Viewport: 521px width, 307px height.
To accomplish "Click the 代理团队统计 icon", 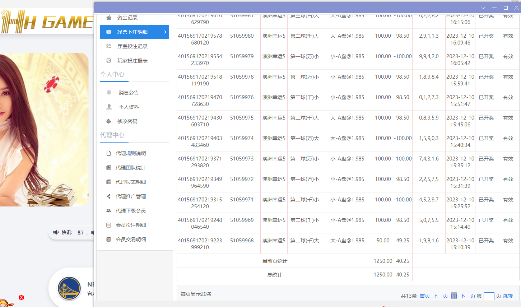I will [109, 168].
